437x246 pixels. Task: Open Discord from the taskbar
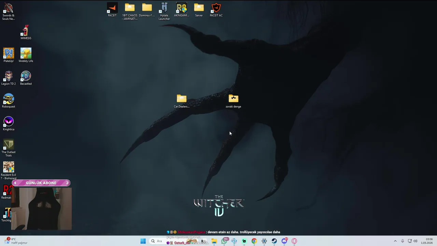284,241
